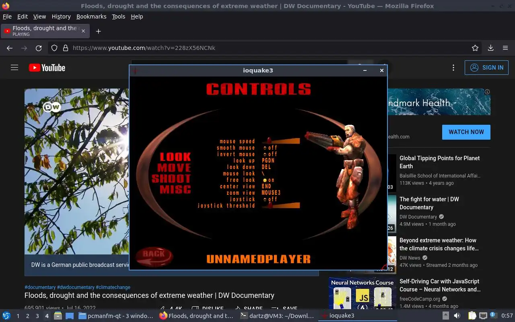Click the clipboard tray icon

[x=472, y=316]
